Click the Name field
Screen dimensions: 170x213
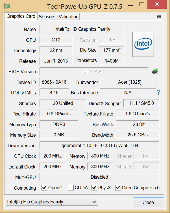click(x=82, y=29)
